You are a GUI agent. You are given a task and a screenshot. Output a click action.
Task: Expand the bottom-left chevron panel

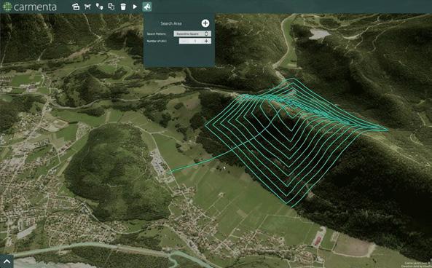(7, 261)
